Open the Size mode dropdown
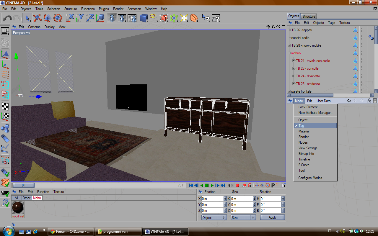Viewport: 378px width, 236px height. tap(243, 217)
